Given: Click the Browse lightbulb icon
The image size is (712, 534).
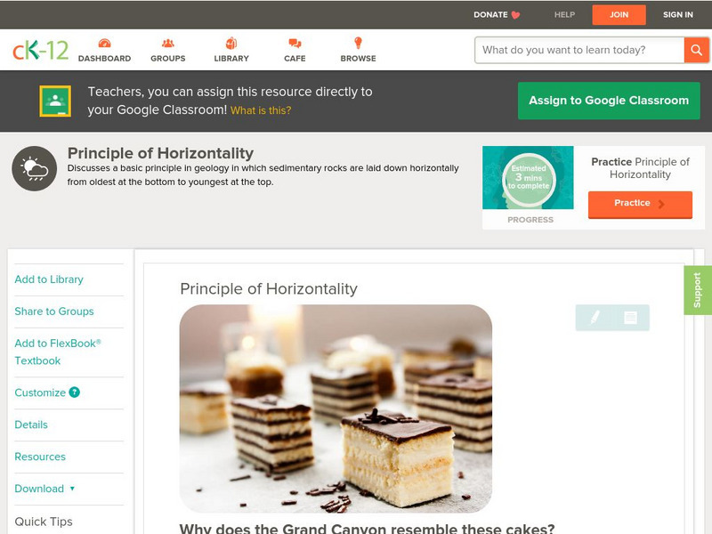Looking at the screenshot, I should point(358,43).
